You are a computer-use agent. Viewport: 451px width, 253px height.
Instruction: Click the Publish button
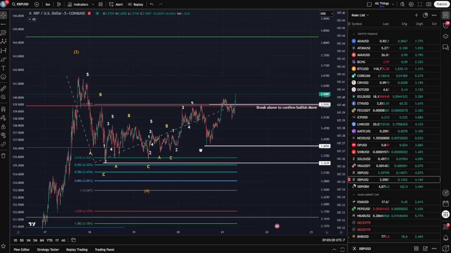click(441, 4)
